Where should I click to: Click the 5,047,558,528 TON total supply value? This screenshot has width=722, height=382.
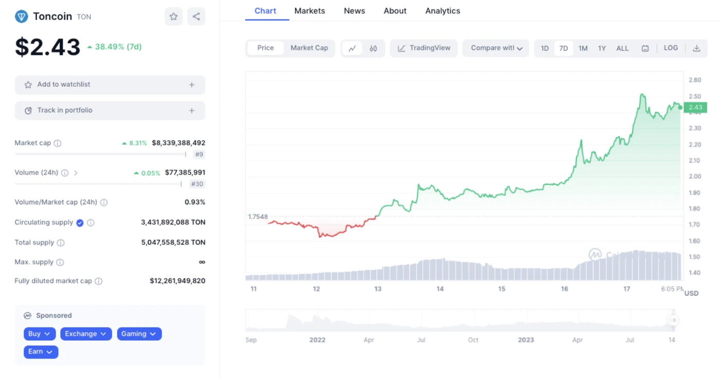click(173, 243)
